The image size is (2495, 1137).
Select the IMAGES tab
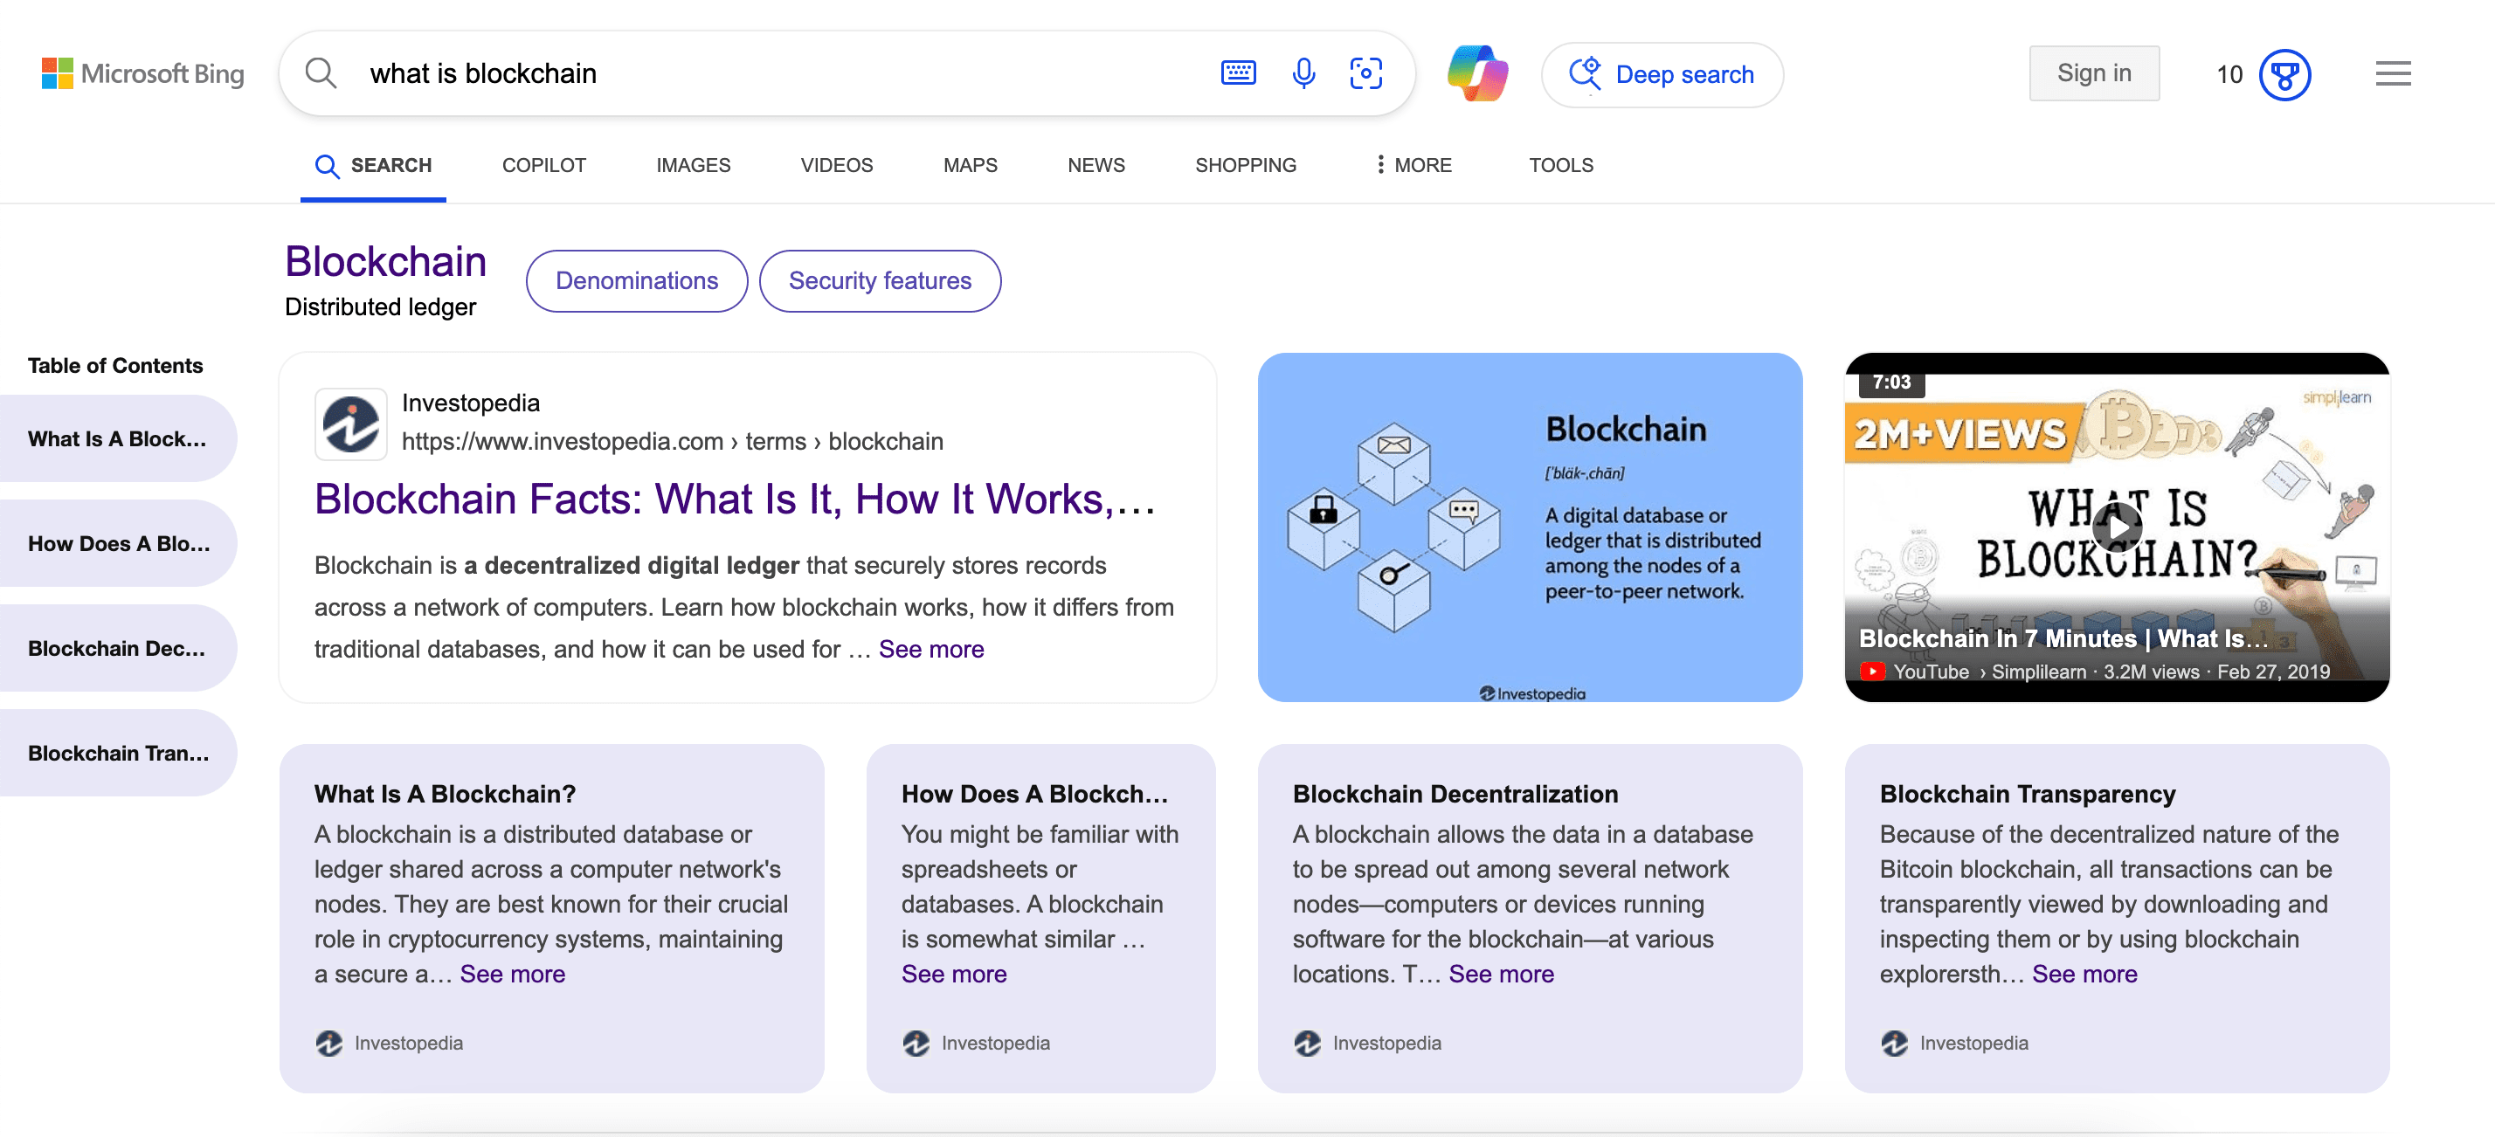coord(692,164)
